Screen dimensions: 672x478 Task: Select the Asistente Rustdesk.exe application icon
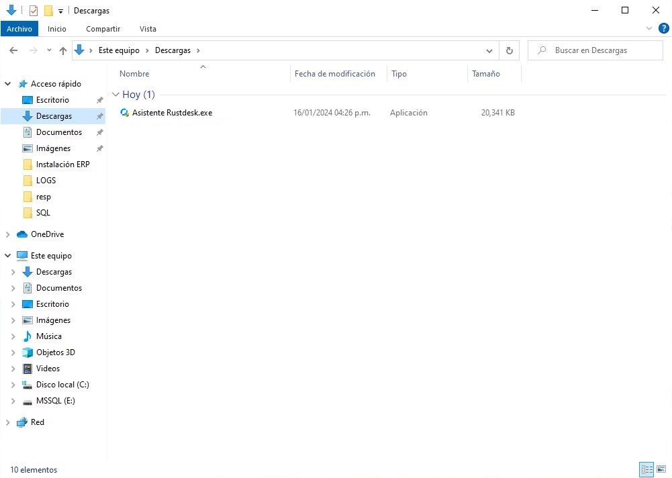click(x=125, y=113)
